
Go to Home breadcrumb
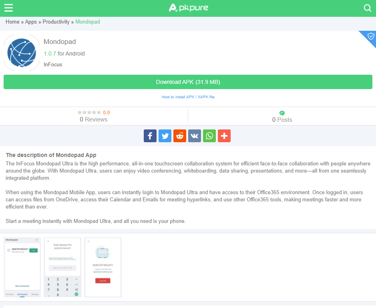tap(12, 22)
